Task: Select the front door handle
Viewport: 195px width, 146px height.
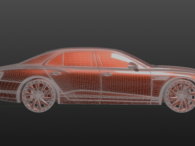Action: tap(107, 74)
